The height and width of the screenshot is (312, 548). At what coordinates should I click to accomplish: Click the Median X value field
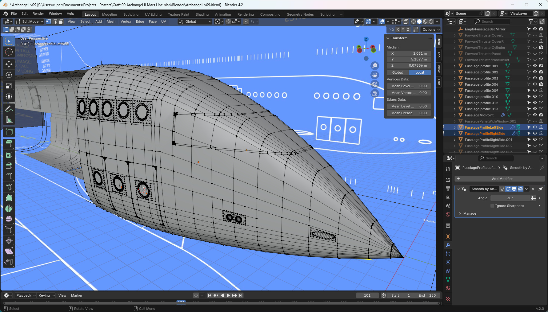409,53
